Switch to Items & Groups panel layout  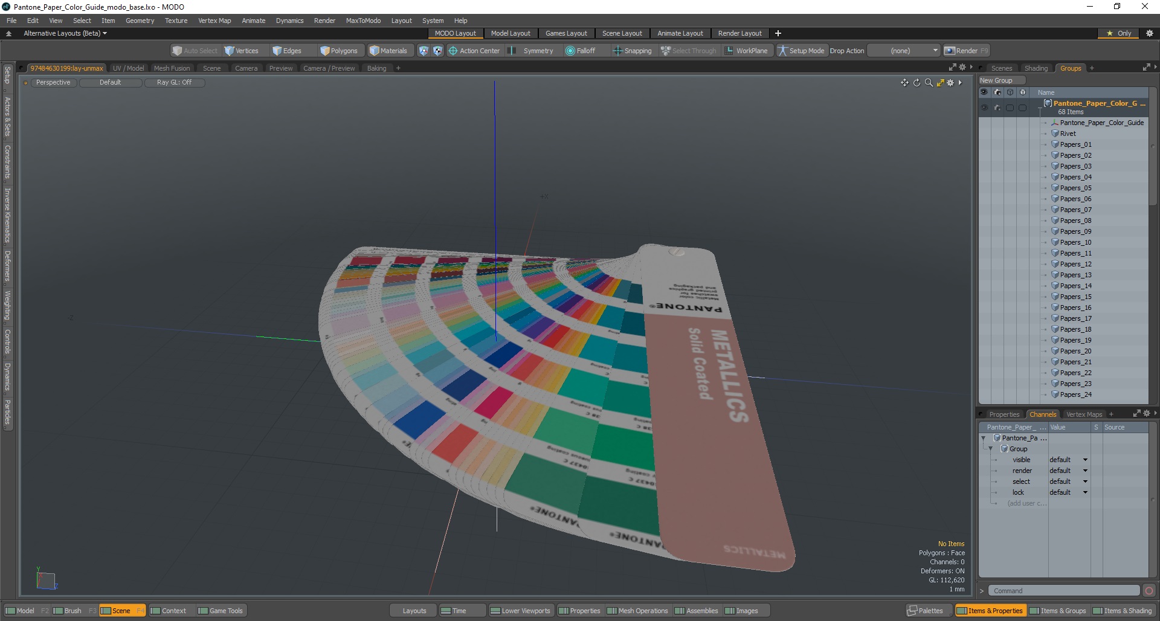1057,611
